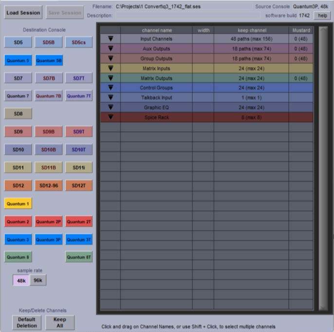The image size is (334, 332).
Task: Click the Control Groups channel name
Action: (156, 88)
